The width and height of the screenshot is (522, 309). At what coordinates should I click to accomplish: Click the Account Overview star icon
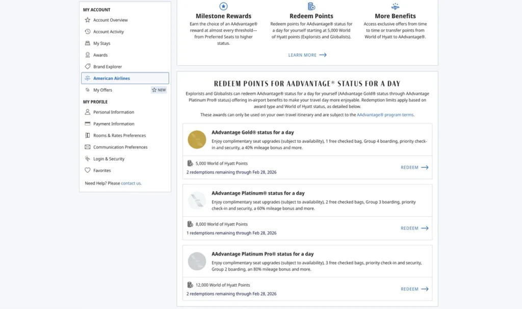(88, 20)
